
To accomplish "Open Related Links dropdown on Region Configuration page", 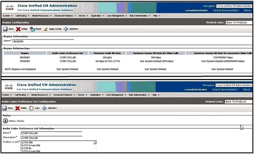I will tap(239, 23).
